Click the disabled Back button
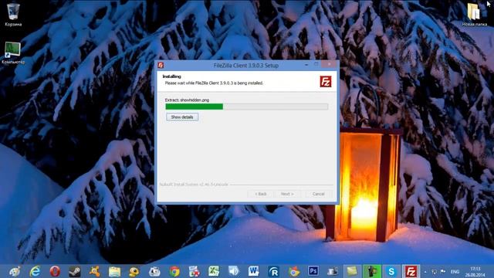494x278 pixels. pos(261,194)
